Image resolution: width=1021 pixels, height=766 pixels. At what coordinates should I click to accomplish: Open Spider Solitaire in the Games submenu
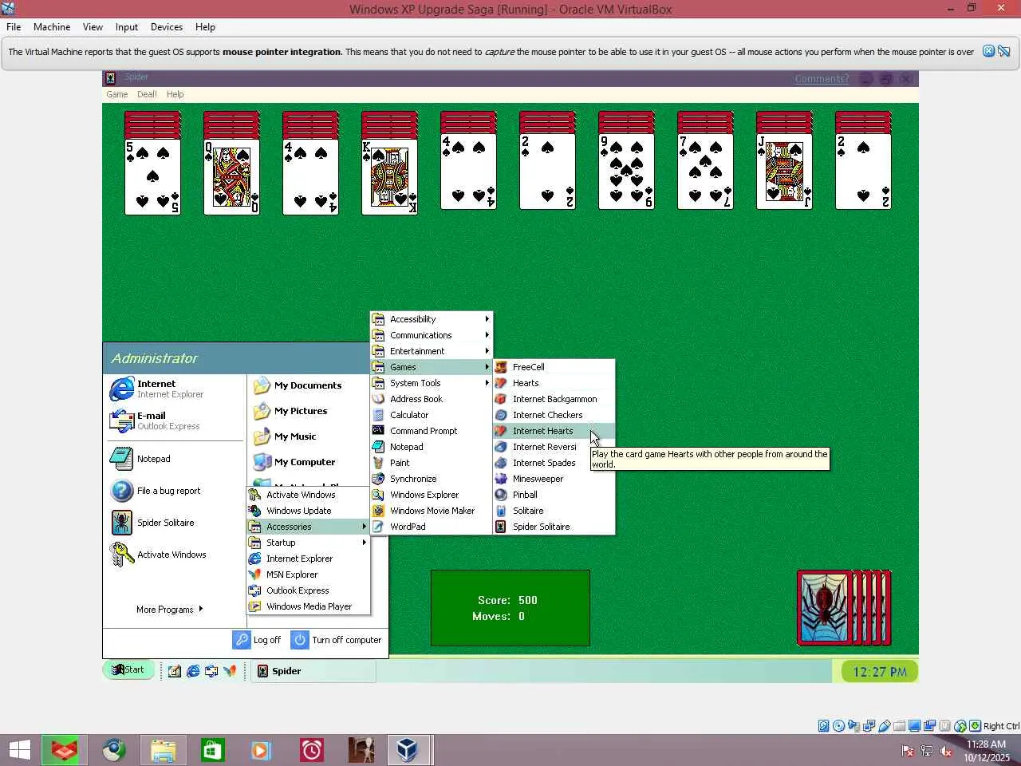(x=554, y=527)
